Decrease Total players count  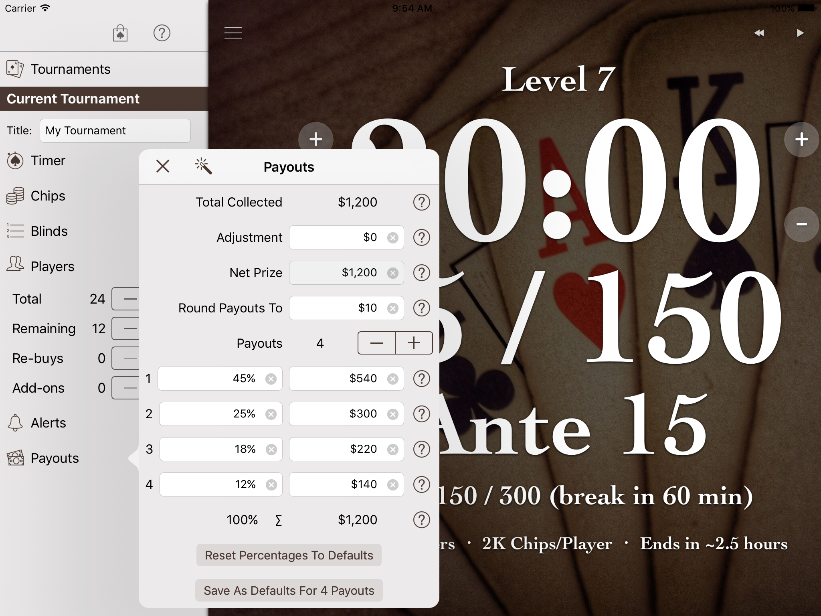(126, 299)
